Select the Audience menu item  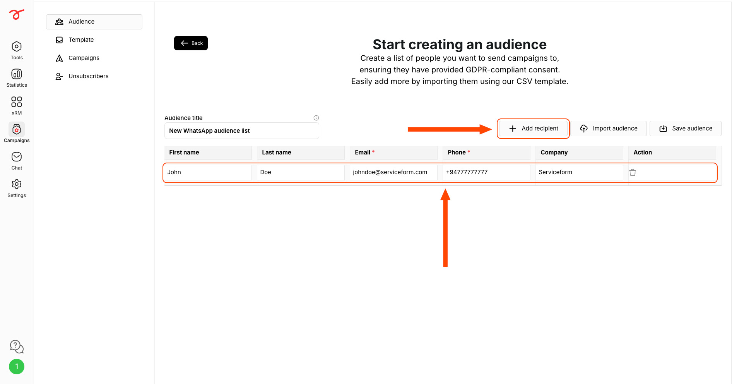click(94, 22)
